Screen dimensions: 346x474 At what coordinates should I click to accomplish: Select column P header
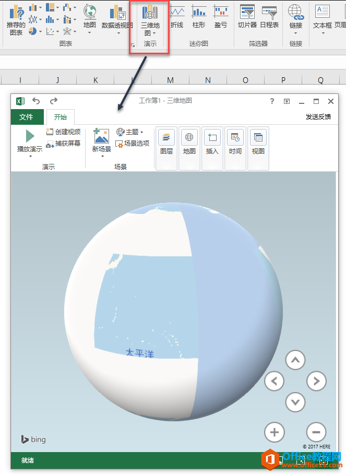point(283,80)
